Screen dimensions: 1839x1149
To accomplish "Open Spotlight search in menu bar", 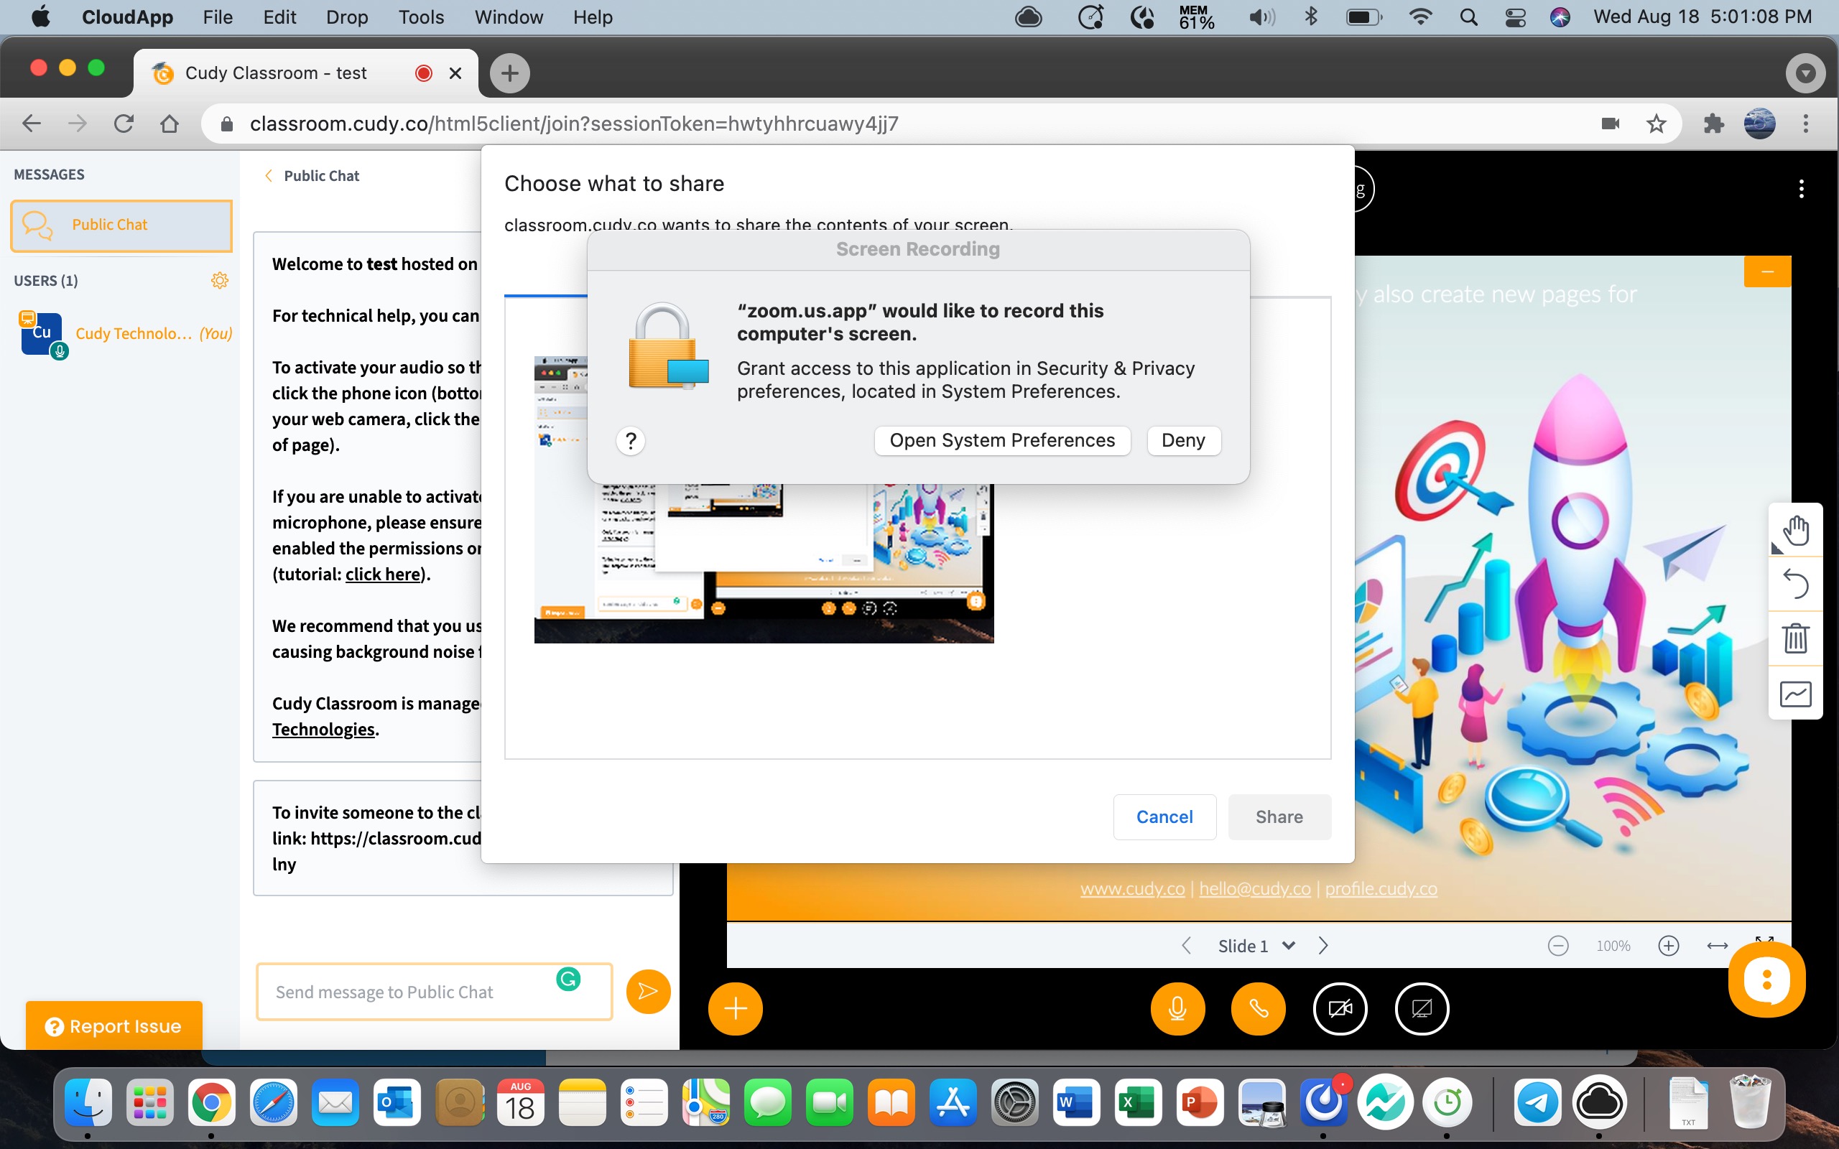I will [1468, 17].
